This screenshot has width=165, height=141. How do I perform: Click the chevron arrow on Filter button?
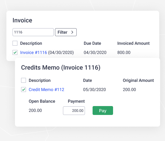click(x=72, y=32)
